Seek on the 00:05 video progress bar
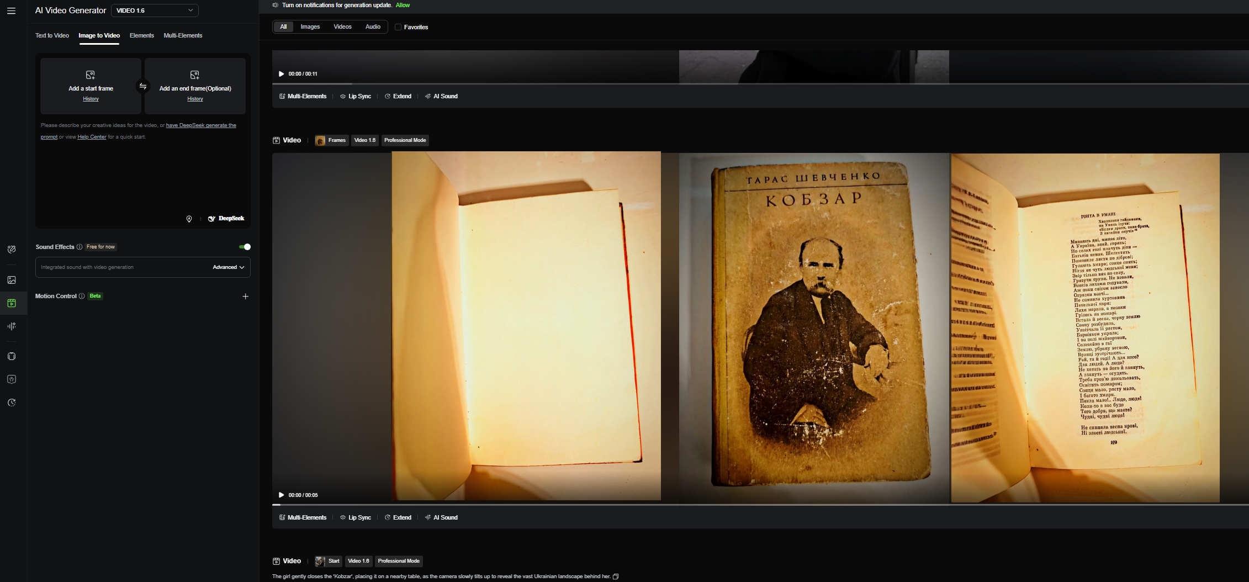This screenshot has width=1249, height=582. tap(760, 505)
